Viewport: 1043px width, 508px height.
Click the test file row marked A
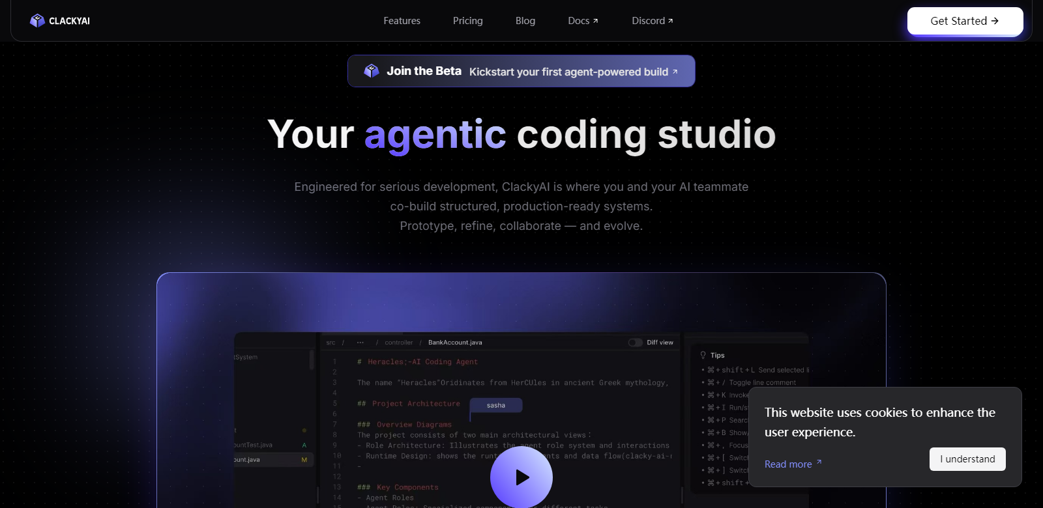(x=273, y=445)
